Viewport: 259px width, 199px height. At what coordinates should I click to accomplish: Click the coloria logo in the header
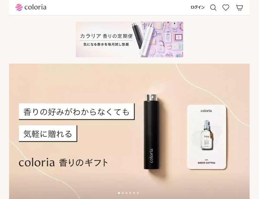point(31,7)
